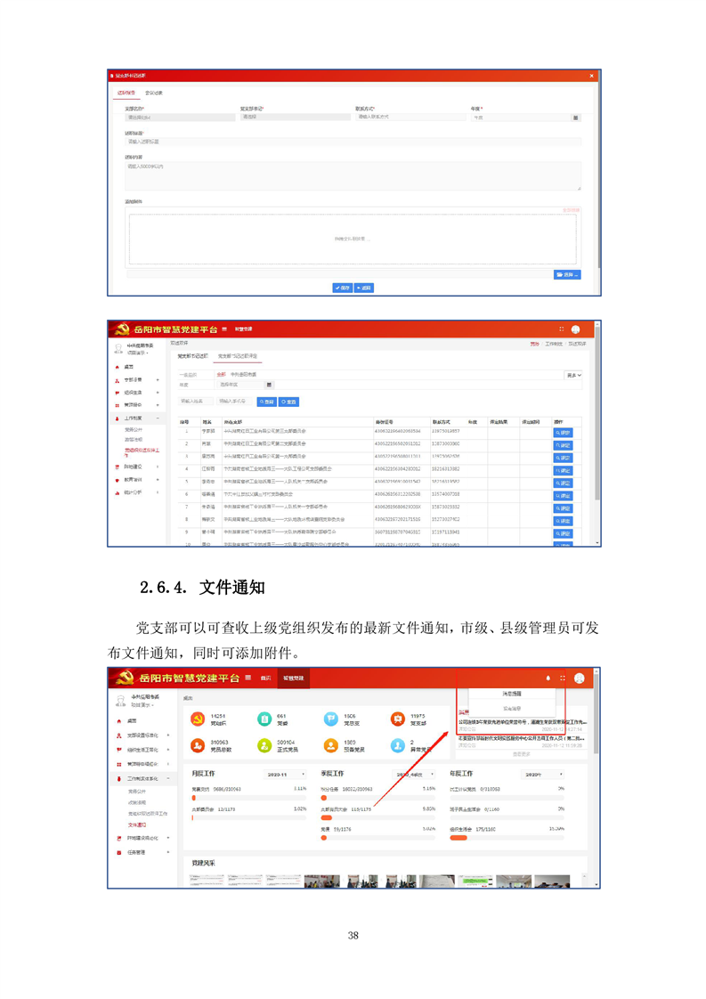The width and height of the screenshot is (706, 999).
Task: Open the 季度工作 quarter dropdown
Action: tap(413, 774)
